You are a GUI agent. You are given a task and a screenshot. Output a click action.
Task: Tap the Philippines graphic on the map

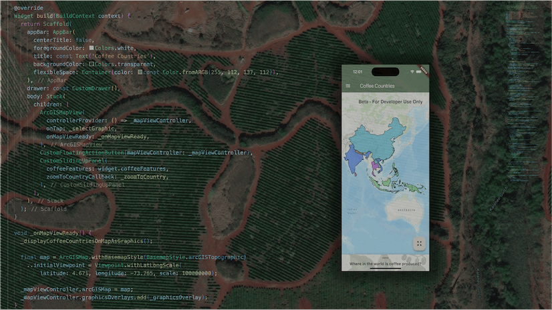[x=395, y=169]
